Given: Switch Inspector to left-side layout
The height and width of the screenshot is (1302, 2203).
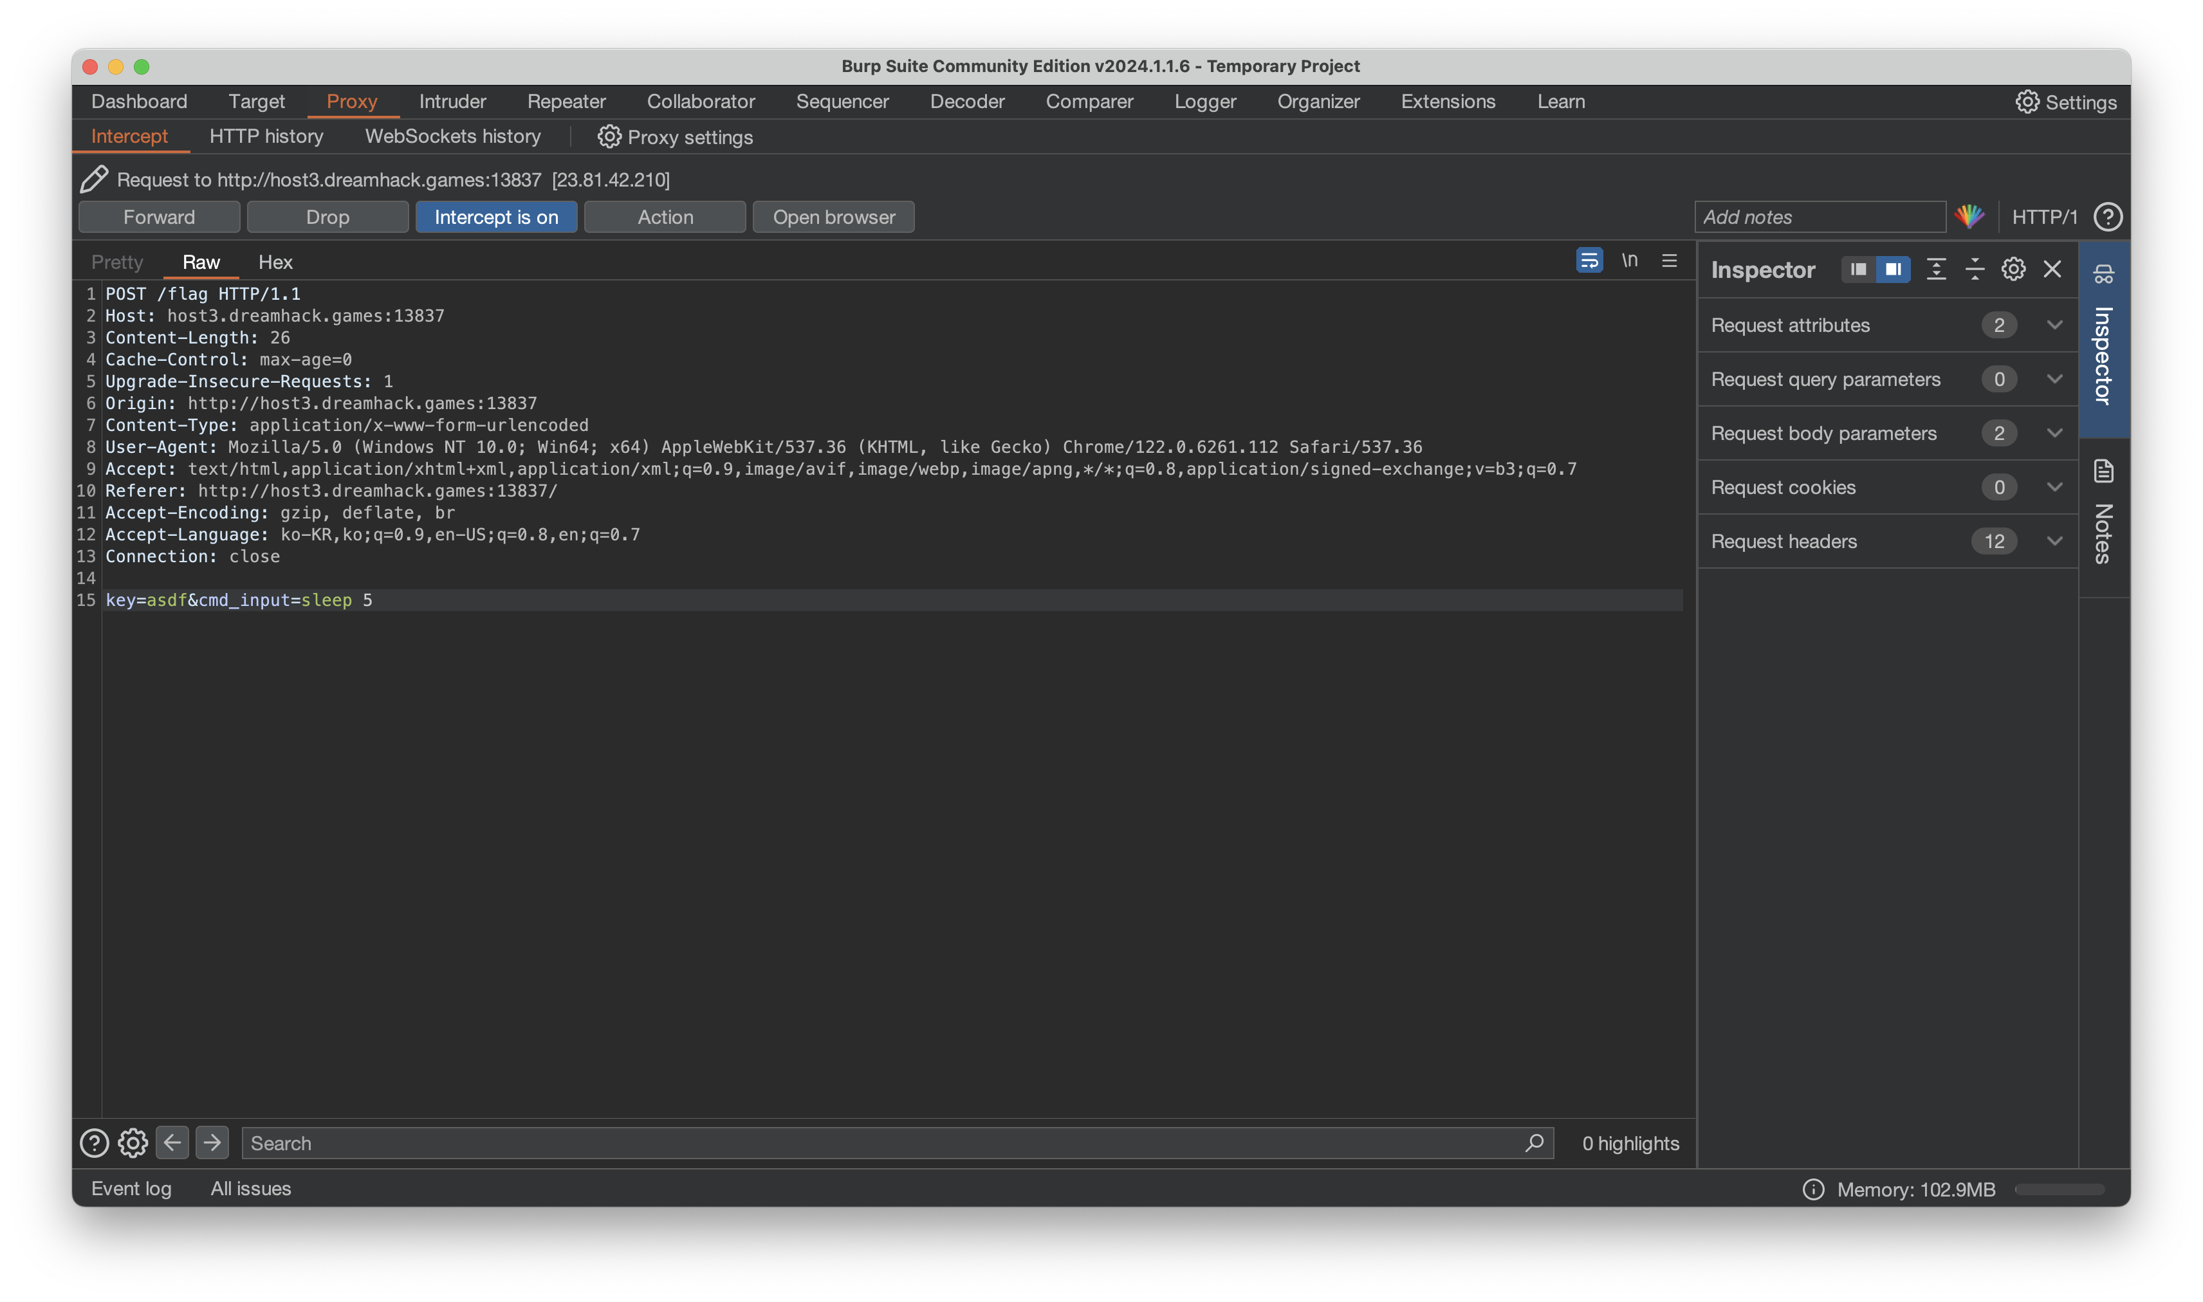Looking at the screenshot, I should click(1858, 270).
